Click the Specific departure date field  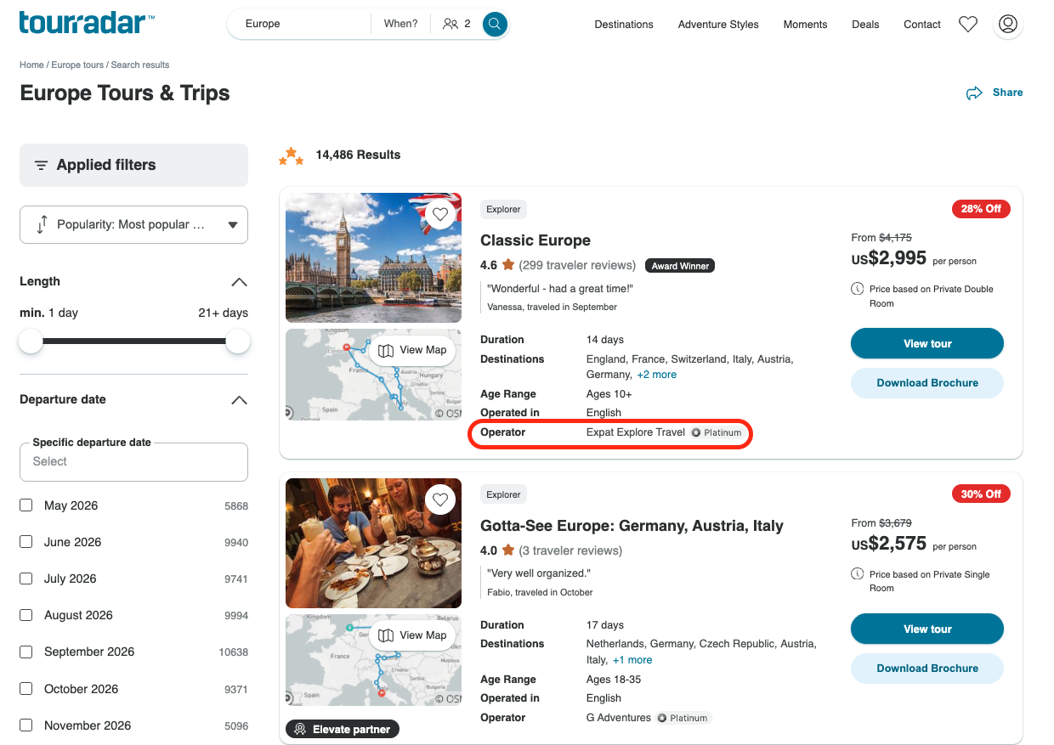click(134, 462)
